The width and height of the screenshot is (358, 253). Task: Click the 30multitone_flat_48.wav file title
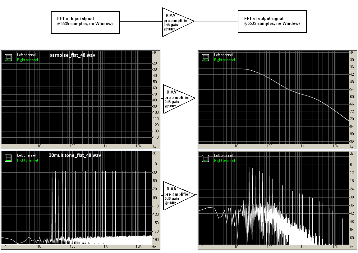coord(75,155)
